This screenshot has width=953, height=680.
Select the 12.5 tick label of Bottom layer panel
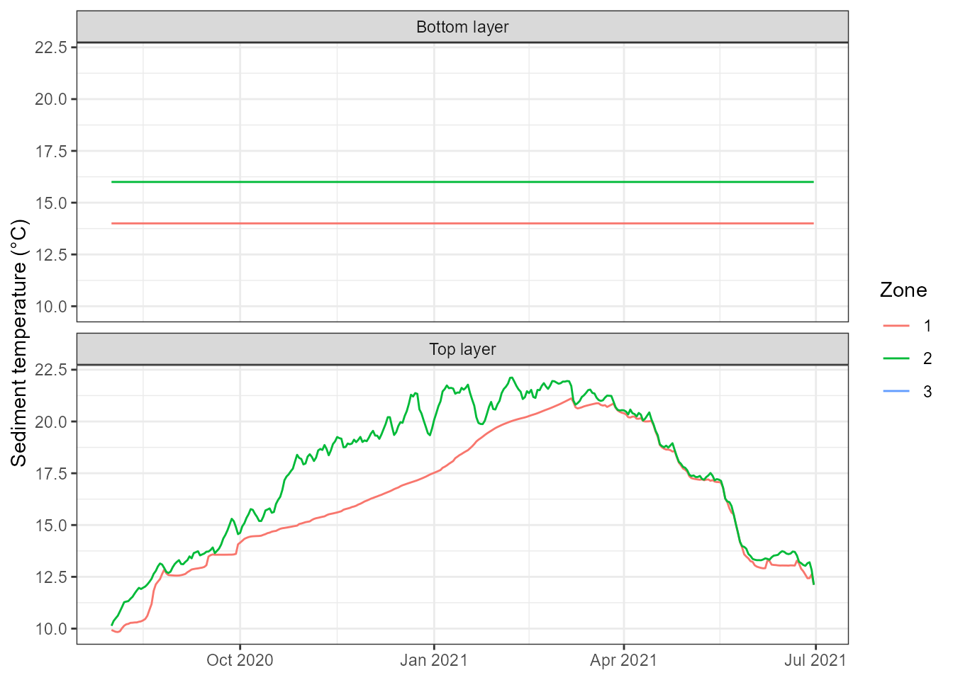coord(51,255)
